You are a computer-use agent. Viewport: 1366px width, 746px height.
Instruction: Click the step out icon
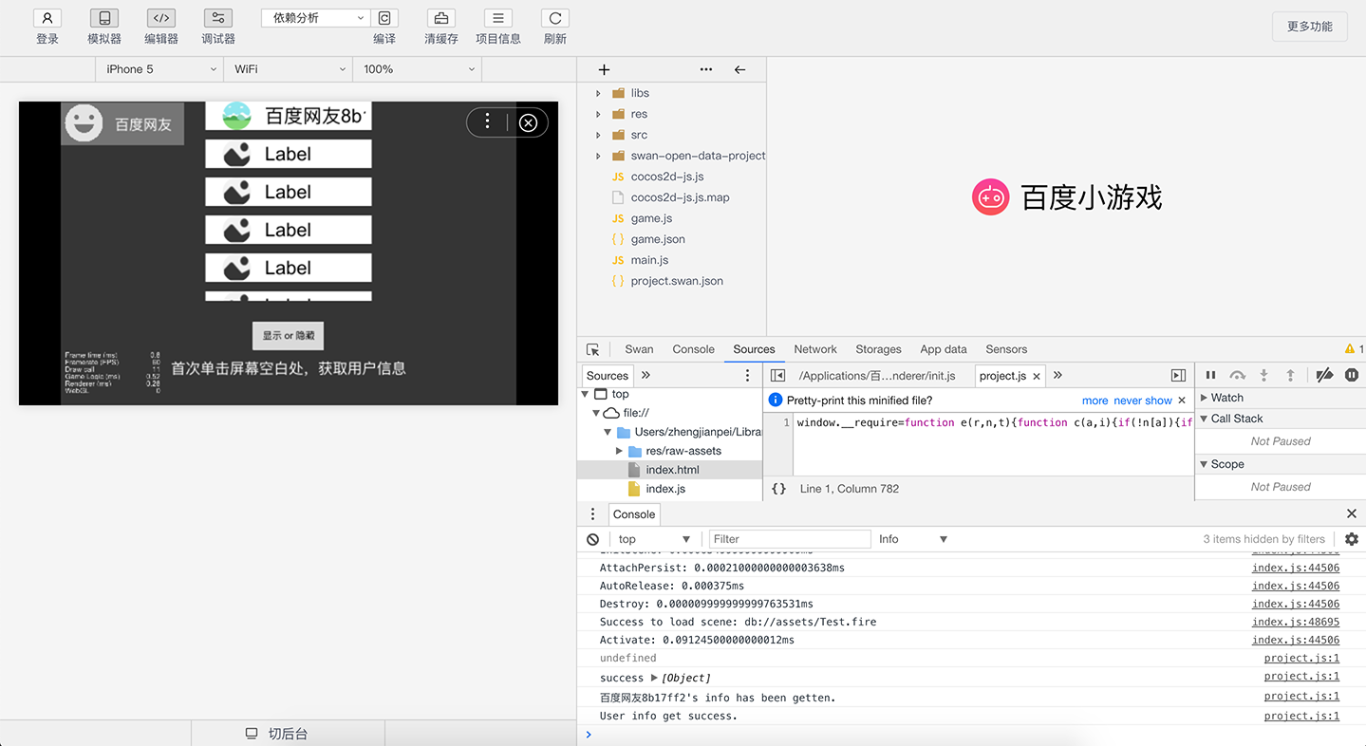point(1290,375)
